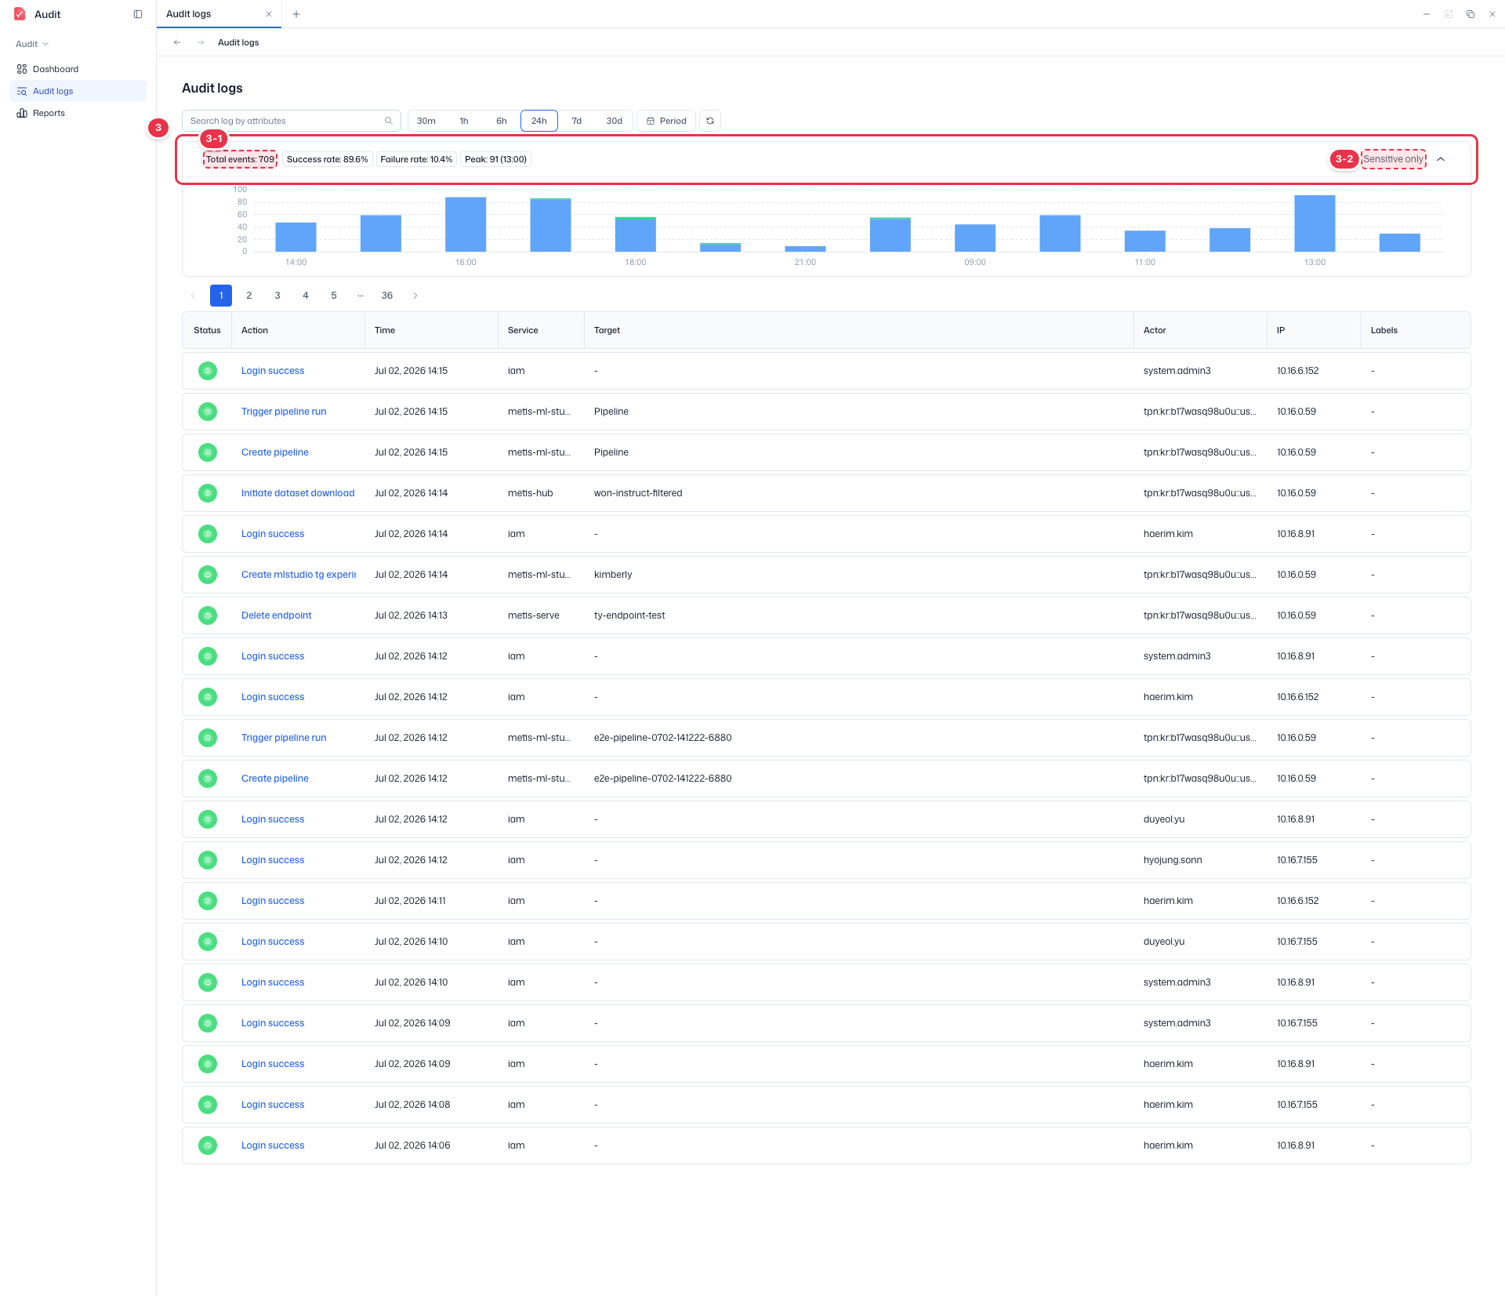Image resolution: width=1505 pixels, height=1296 pixels.
Task: Open Initiate dataset download log entry
Action: (298, 493)
